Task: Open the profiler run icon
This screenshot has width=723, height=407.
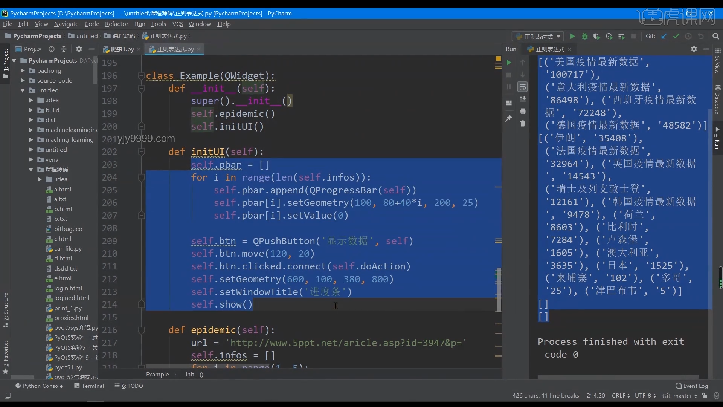Action: point(609,36)
